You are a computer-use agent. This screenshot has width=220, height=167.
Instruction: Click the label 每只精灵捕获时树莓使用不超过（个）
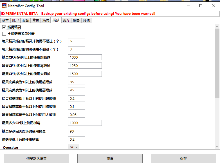30,49
